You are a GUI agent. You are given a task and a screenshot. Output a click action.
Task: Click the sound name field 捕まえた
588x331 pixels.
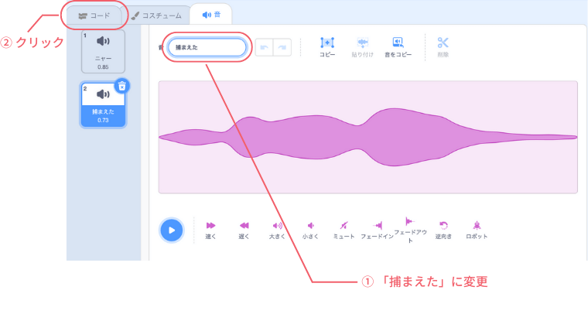207,47
